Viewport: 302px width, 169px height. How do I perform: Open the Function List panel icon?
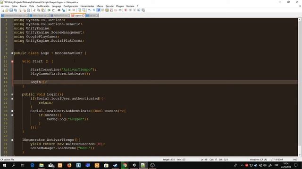(x=111, y=10)
